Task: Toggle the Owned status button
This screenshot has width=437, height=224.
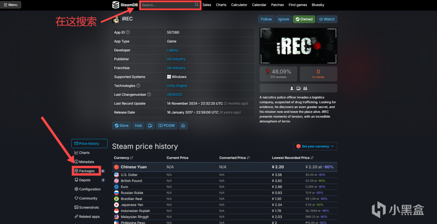Action: (304, 19)
